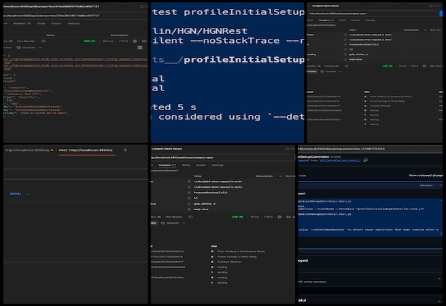Click 200 OK status in top-left properties response
Viewport: 446px width, 306px height.
tap(90, 41)
